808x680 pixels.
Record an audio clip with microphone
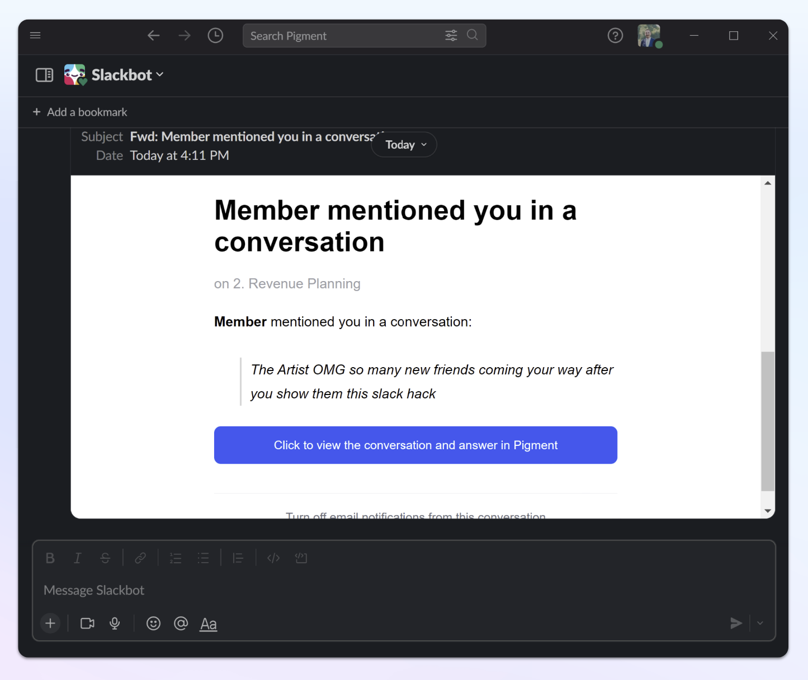pos(115,624)
